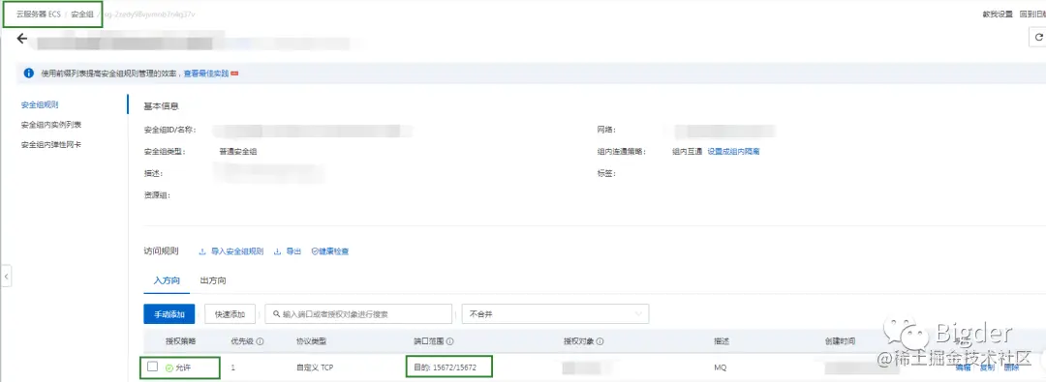Click the 手动添加 button
The image size is (1046, 382).
[x=169, y=314]
